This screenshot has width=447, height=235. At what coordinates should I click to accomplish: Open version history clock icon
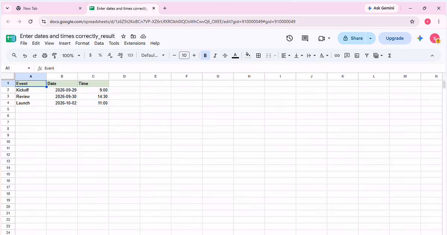pos(289,38)
